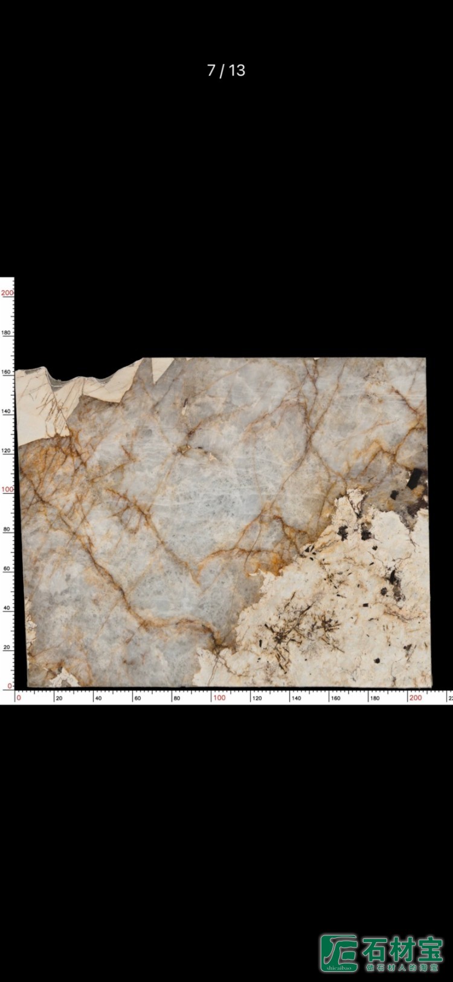Screen dimensions: 453x982
Task: Tap the 7 / 13 image counter
Action: pyautogui.click(x=226, y=71)
